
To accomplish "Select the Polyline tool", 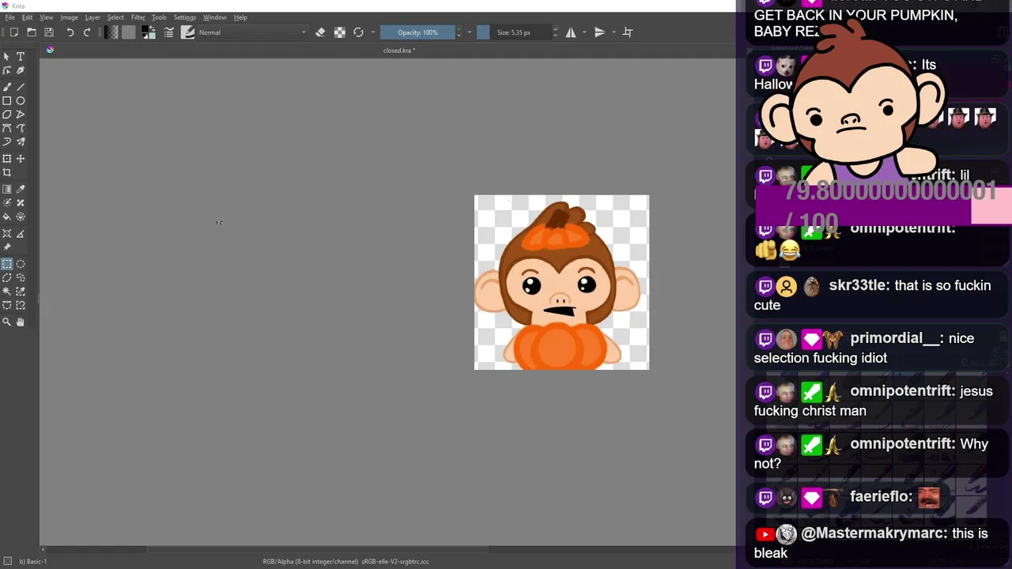I will pos(21,115).
